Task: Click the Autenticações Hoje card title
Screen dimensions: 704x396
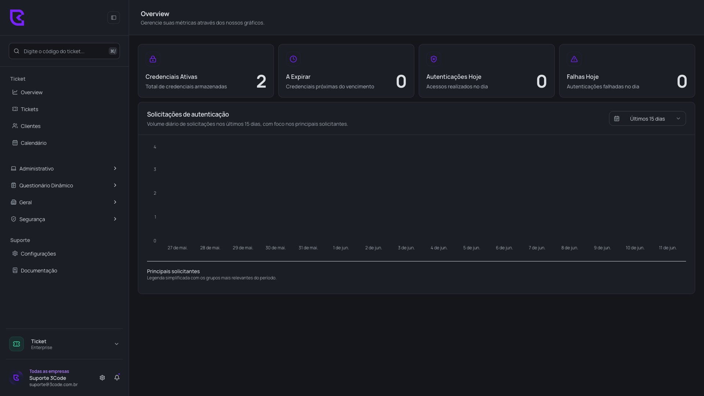Action: (x=454, y=77)
